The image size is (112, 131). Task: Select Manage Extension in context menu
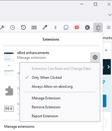click(60, 98)
